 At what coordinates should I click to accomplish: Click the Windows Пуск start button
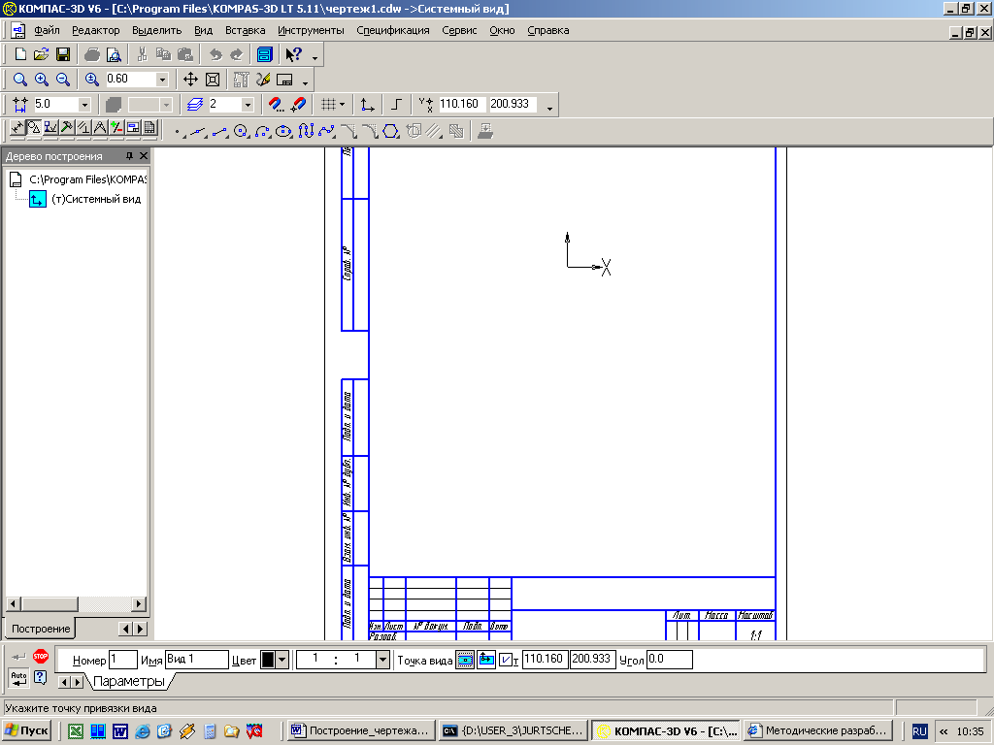(27, 730)
